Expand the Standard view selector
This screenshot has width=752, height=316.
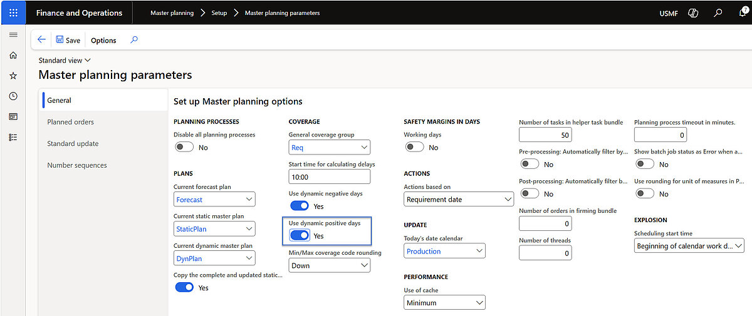click(65, 60)
